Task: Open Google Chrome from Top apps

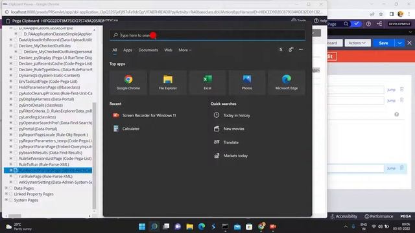Action: coord(128,83)
